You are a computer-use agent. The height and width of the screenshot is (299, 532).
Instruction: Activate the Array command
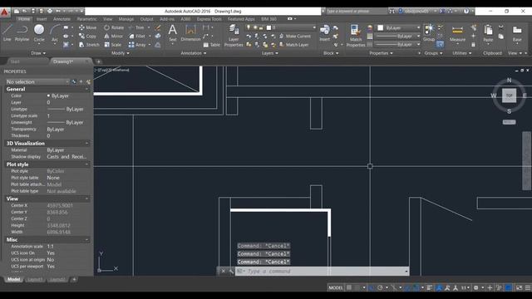tap(137, 44)
